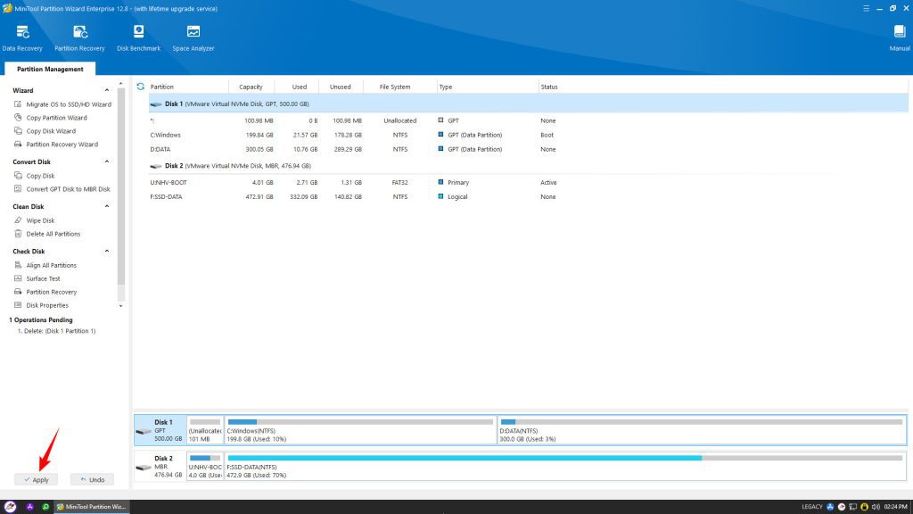The height and width of the screenshot is (514, 913).
Task: Click the MiniTool Partition Wizard taskbar button
Action: [92, 507]
